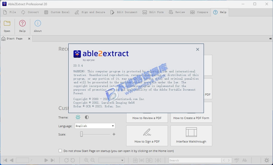Open the zoom level dropdown

point(112,160)
